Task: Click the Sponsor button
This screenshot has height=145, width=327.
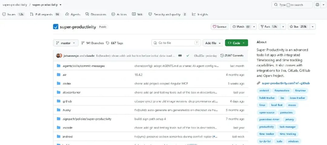Action: point(220,27)
